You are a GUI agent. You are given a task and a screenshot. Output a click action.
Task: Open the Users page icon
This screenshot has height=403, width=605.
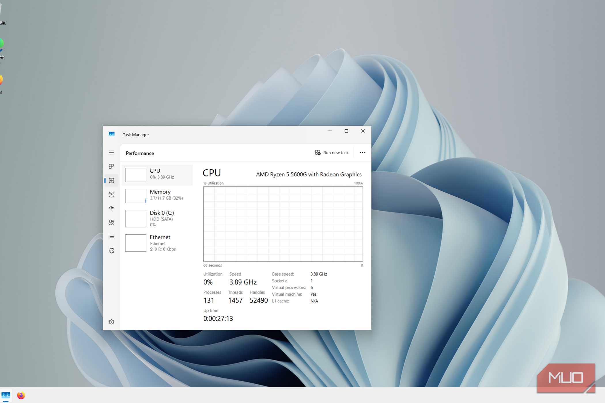coord(111,223)
